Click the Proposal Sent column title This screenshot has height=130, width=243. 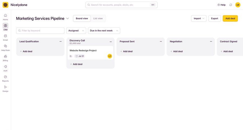point(127,41)
